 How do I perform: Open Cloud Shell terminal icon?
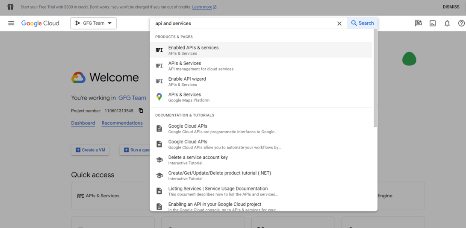433,23
